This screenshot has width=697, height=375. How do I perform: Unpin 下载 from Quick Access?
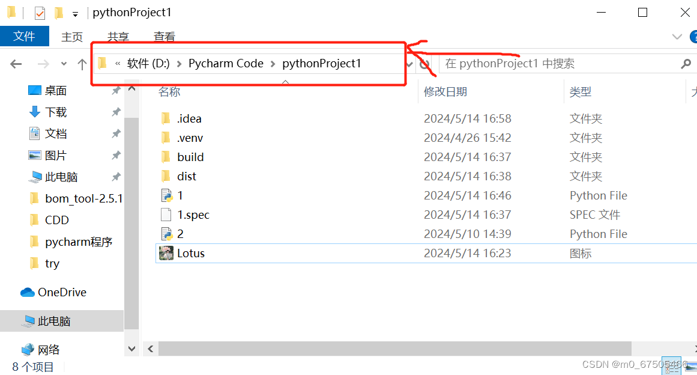pyautogui.click(x=118, y=111)
